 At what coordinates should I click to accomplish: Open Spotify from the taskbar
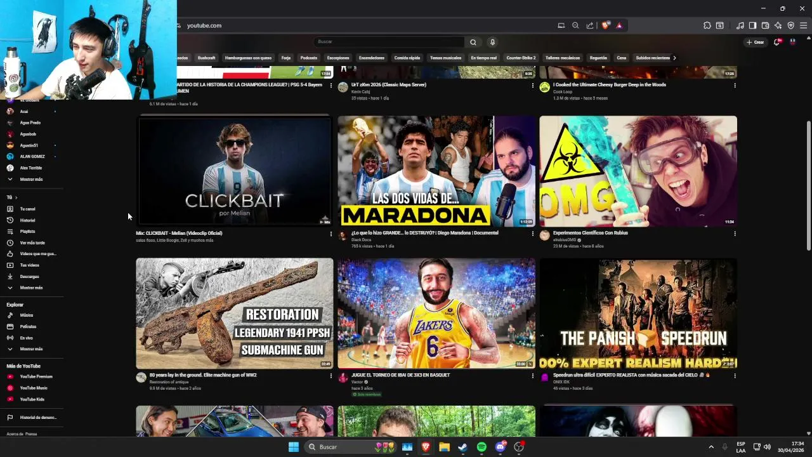[481, 447]
